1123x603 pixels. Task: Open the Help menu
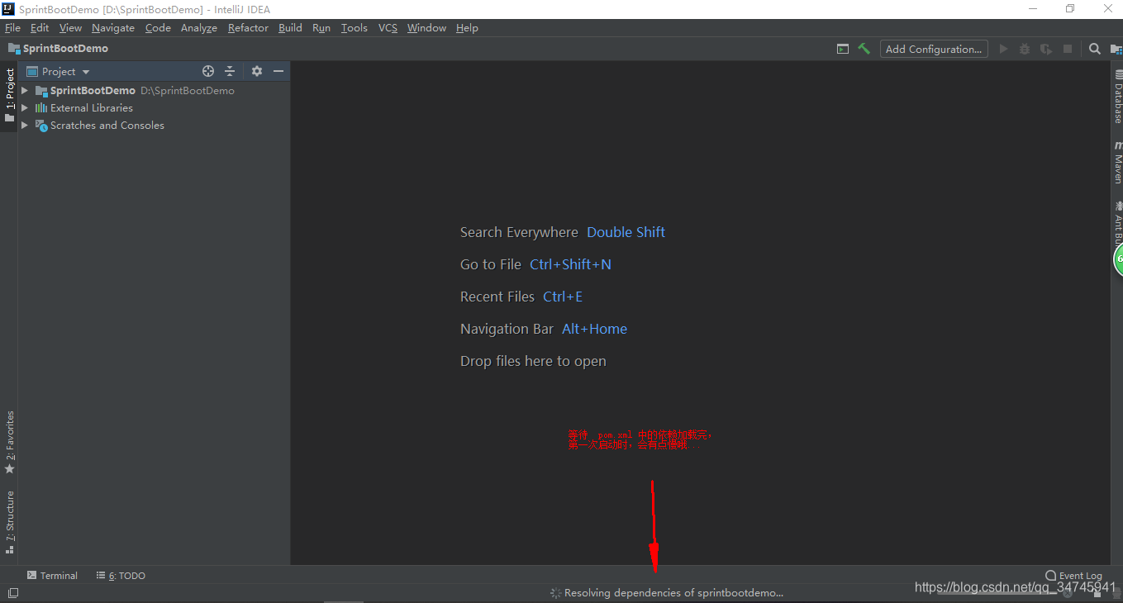[x=467, y=28]
